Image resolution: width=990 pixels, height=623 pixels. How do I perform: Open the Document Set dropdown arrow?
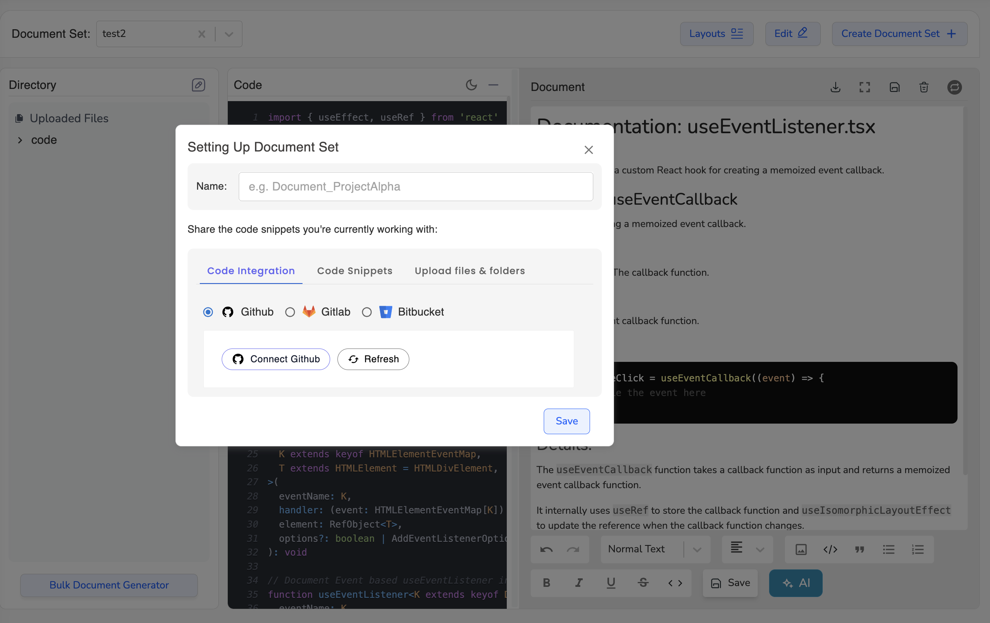229,34
